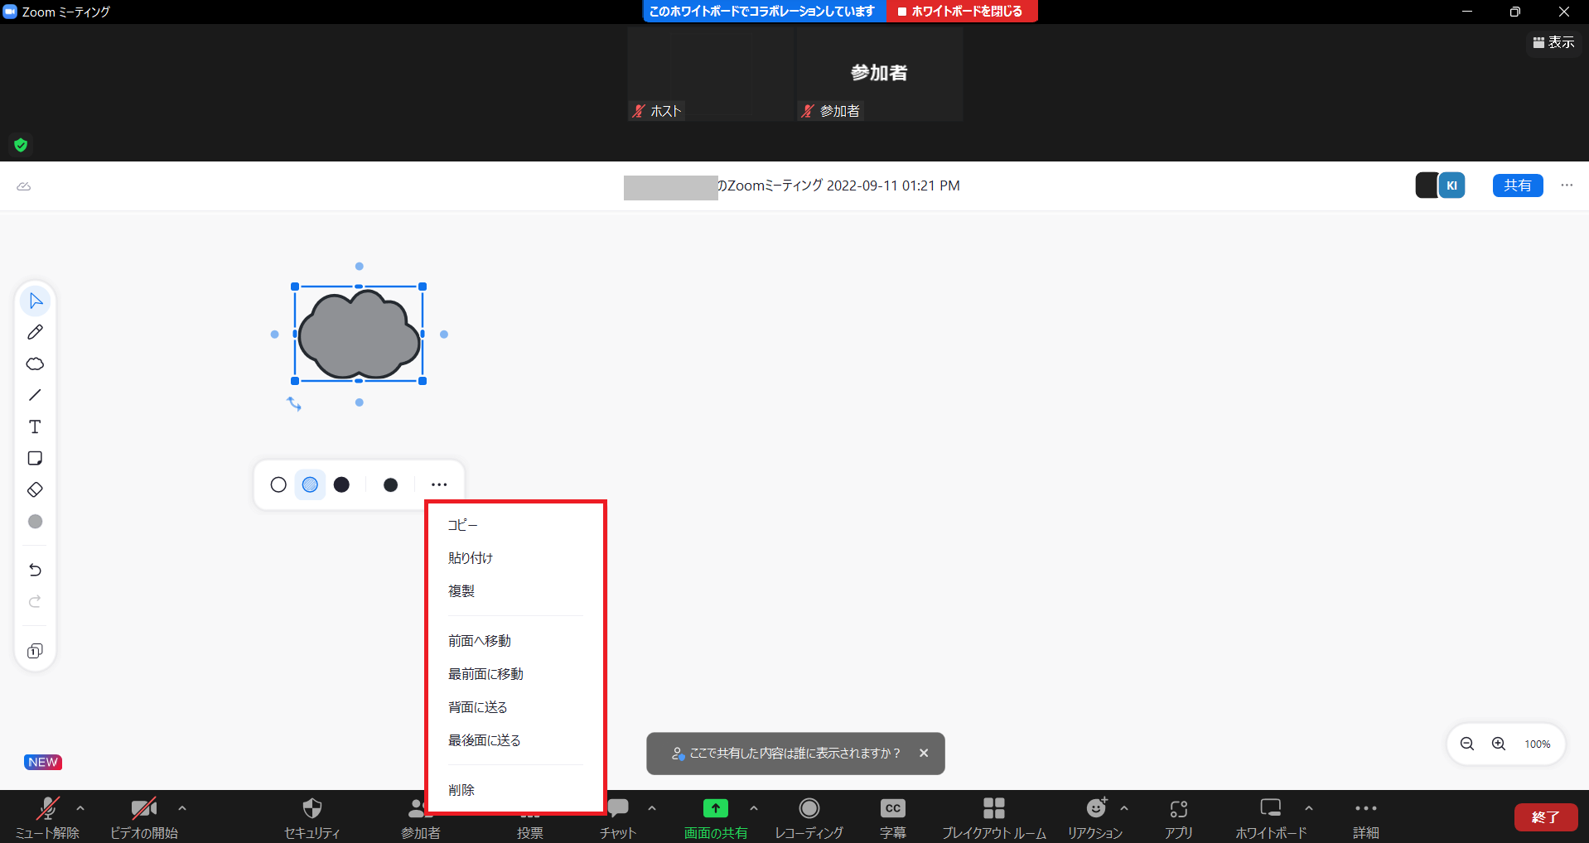Image resolution: width=1589 pixels, height=843 pixels.
Task: Toggle camera with ビデオの開始
Action: [144, 817]
